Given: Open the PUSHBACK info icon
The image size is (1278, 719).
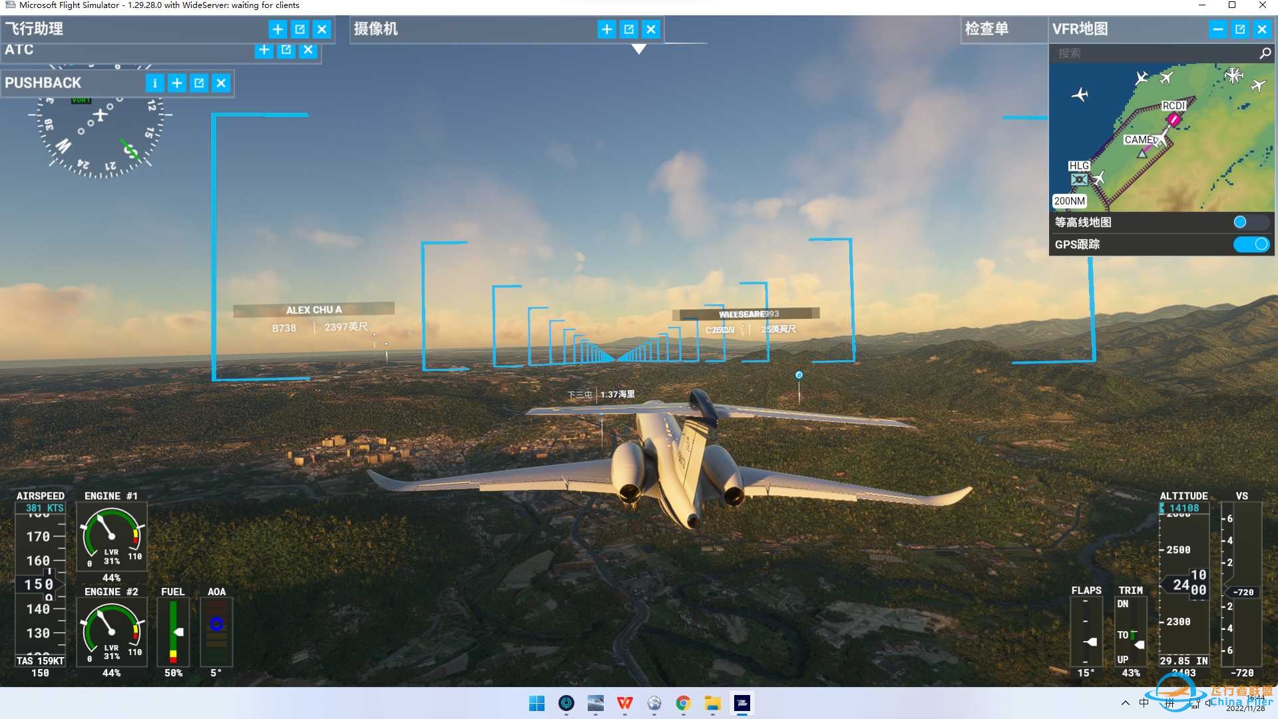Looking at the screenshot, I should pos(154,83).
